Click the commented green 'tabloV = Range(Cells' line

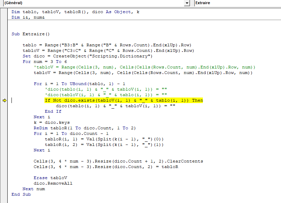[x=144, y=67]
